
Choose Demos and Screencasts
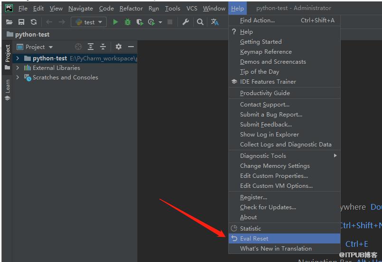pyautogui.click(x=284, y=62)
